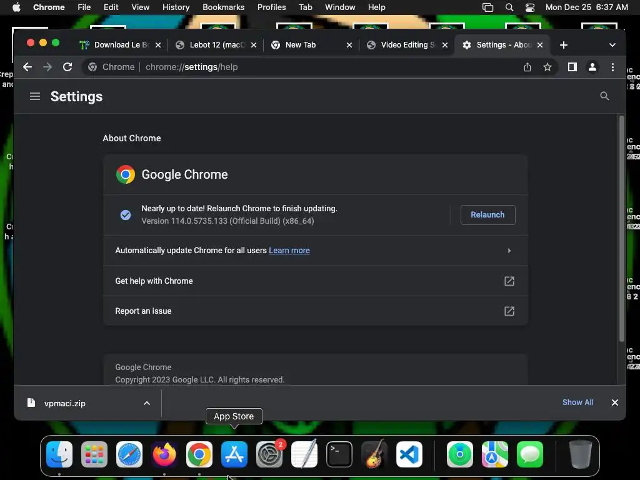Open Maps from the Dock
Screen dimensions: 640x480
[495, 454]
